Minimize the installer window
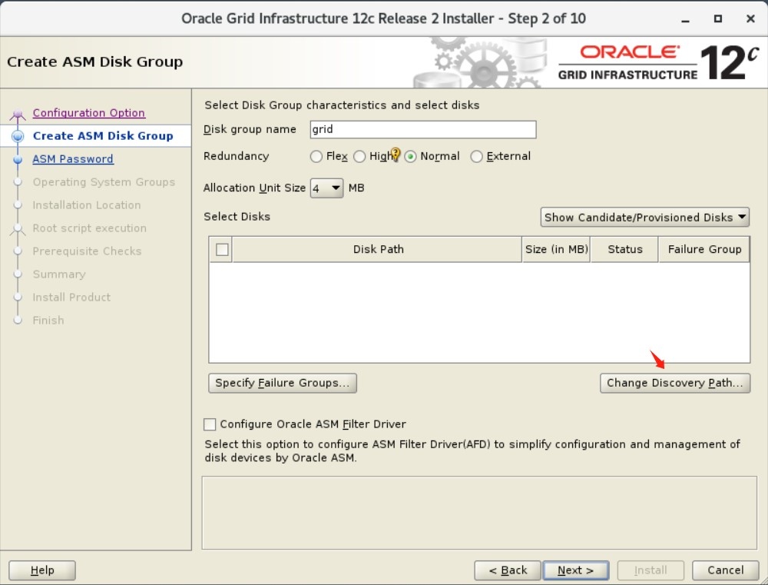The height and width of the screenshot is (585, 768). [x=686, y=19]
